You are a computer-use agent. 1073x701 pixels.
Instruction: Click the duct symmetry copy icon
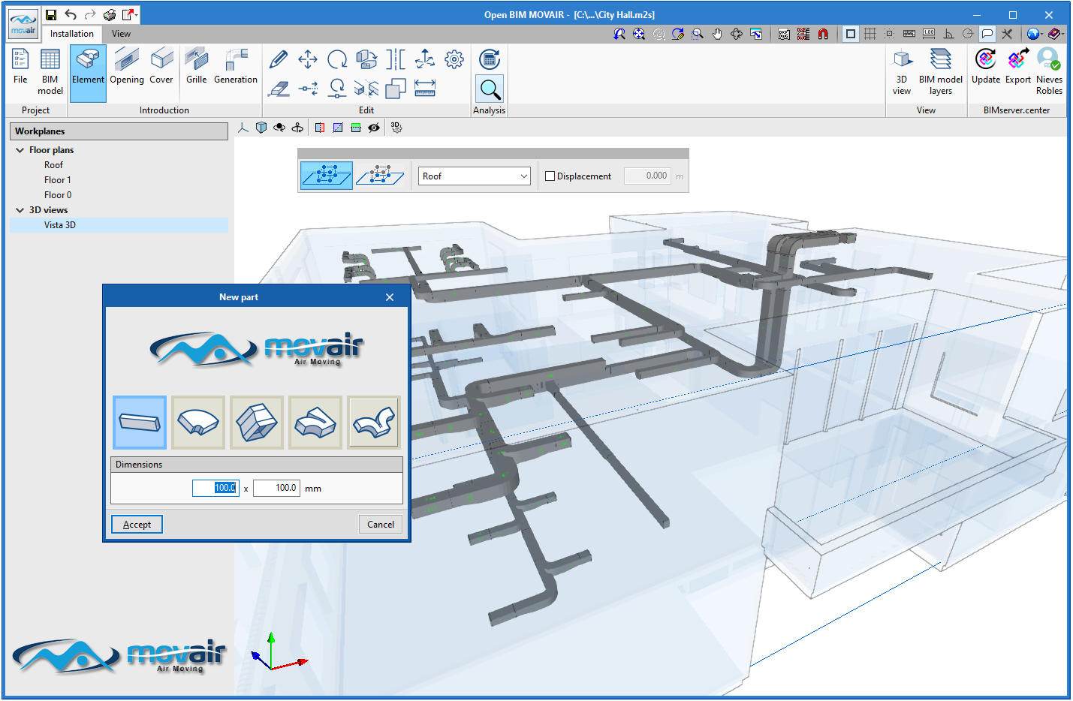pyautogui.click(x=366, y=89)
